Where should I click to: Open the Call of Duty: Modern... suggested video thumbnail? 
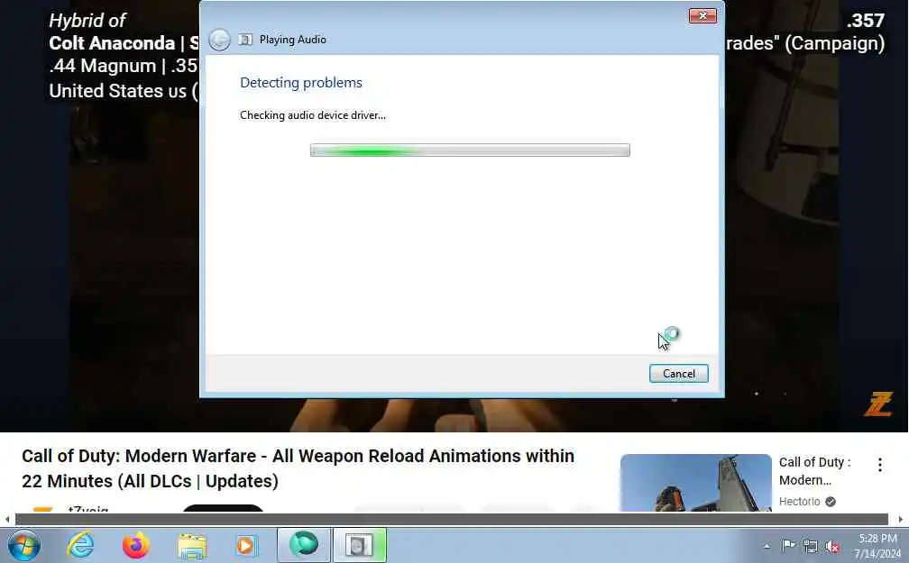(695, 483)
